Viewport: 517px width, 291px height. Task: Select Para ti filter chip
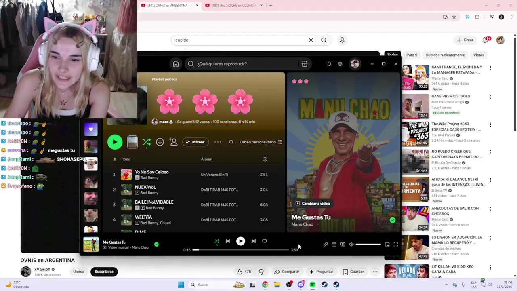click(412, 55)
